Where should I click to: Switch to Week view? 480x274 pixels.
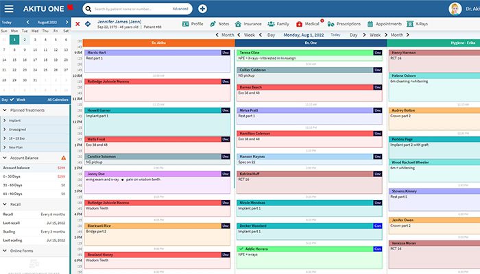pos(21,100)
